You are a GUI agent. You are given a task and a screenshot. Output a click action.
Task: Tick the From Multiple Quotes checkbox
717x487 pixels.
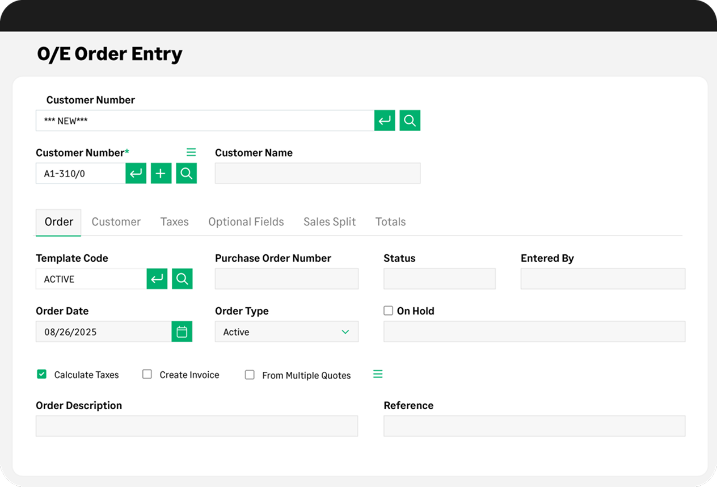coord(250,375)
